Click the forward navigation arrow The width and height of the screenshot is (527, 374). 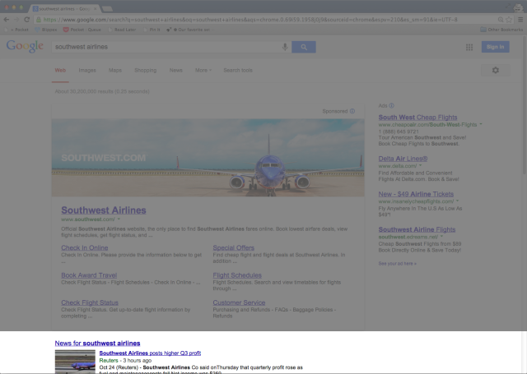click(x=16, y=20)
